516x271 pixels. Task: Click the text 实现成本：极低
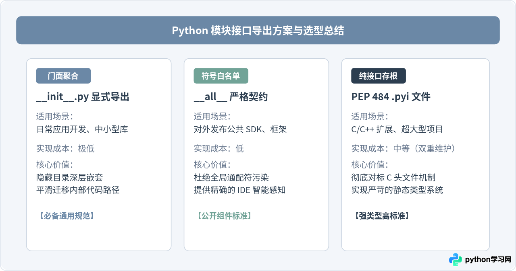coord(65,149)
